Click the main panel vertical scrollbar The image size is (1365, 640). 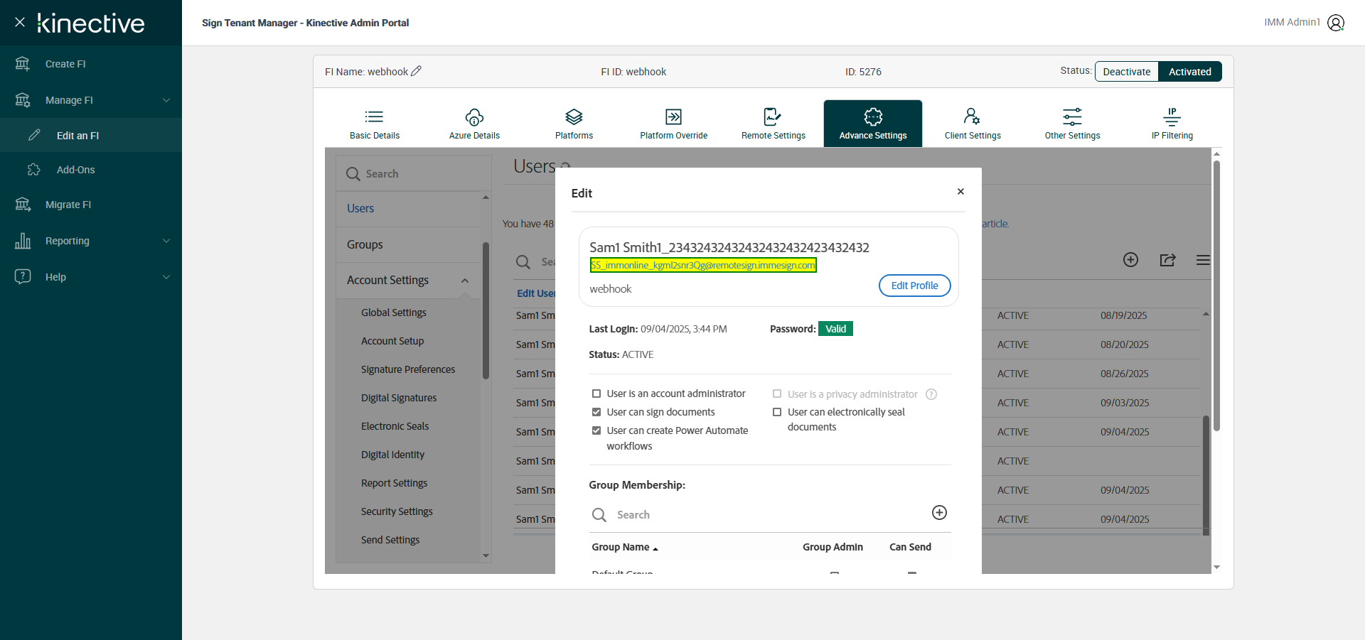[x=1216, y=295]
